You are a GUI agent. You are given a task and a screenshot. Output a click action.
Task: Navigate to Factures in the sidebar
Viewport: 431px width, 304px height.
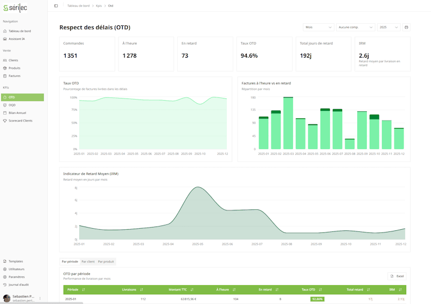click(x=14, y=76)
